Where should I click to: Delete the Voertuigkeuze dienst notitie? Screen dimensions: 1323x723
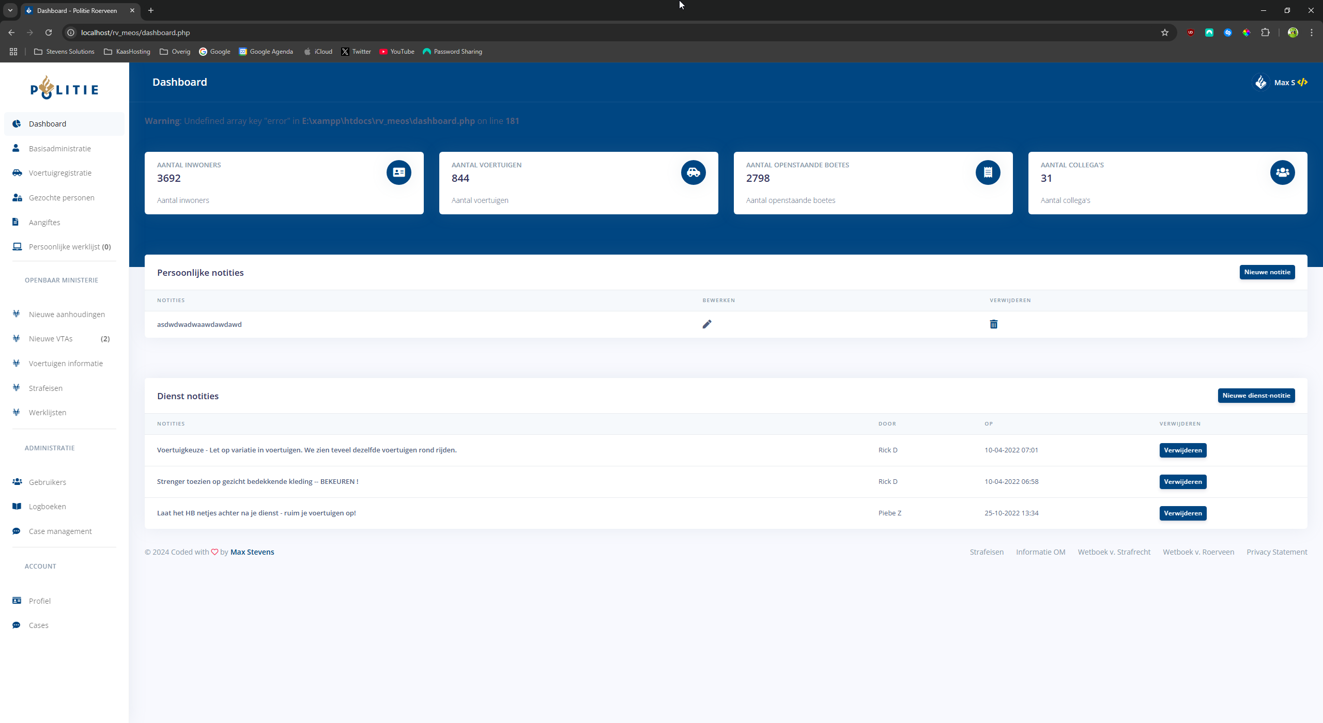click(x=1182, y=450)
